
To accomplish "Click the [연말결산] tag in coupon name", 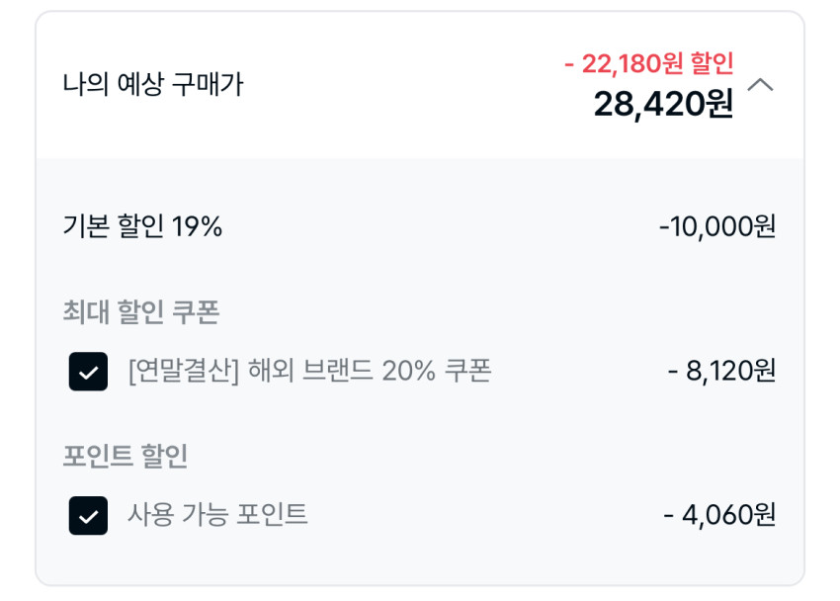I will coord(184,371).
